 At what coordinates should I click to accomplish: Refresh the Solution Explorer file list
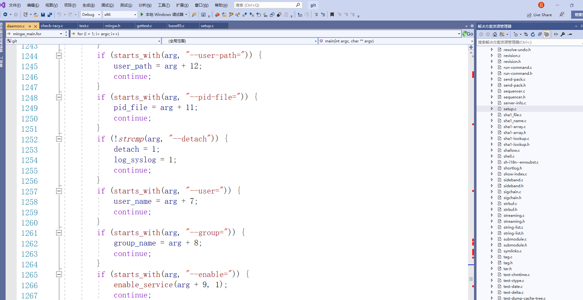pos(533,34)
